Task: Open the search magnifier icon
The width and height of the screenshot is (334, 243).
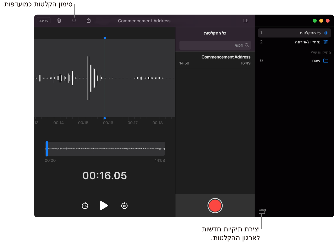Action: point(247,45)
